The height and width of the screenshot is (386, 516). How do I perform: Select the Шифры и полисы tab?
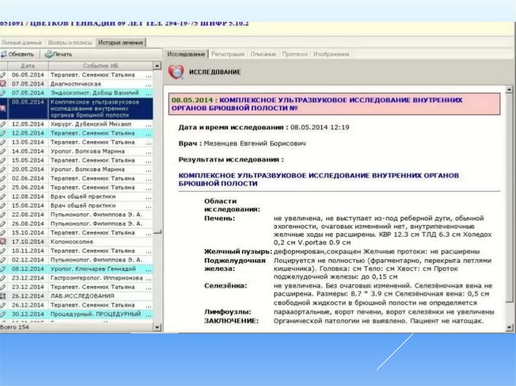[70, 42]
